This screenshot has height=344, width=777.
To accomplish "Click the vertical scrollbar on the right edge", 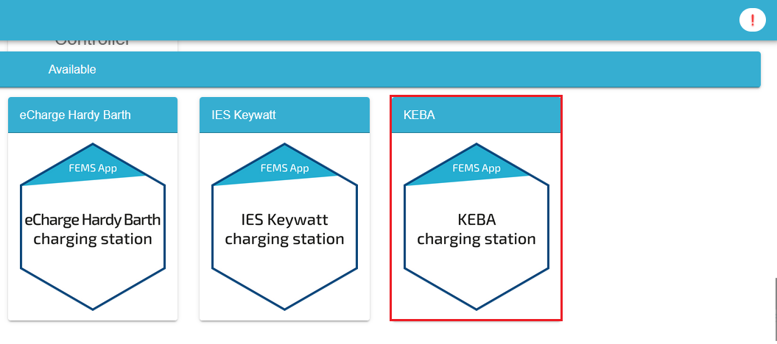I will tap(776, 310).
